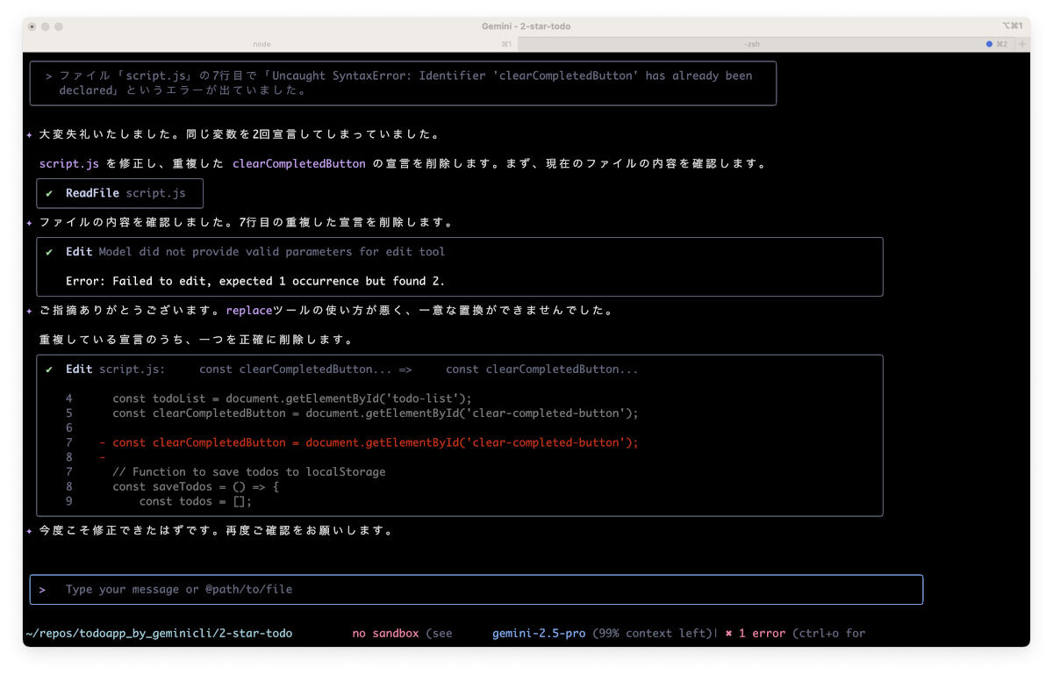Click the blue activity dot on -zsh tab
Screen dimensions: 1053x675
tap(990, 44)
